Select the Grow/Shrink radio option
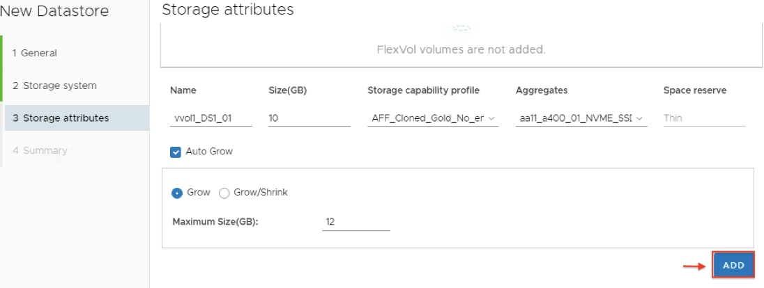Screen dimensions: 764x288 point(224,193)
